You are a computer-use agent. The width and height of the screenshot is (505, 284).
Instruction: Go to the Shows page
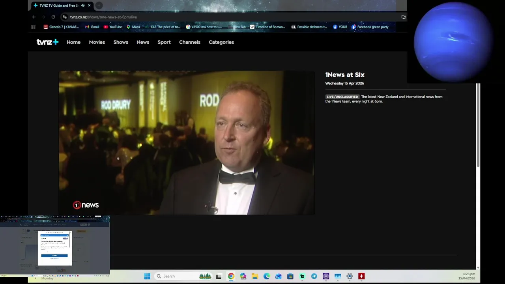[x=121, y=42]
